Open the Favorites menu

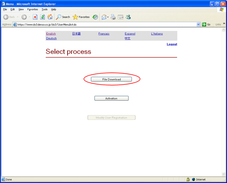pos(33,9)
